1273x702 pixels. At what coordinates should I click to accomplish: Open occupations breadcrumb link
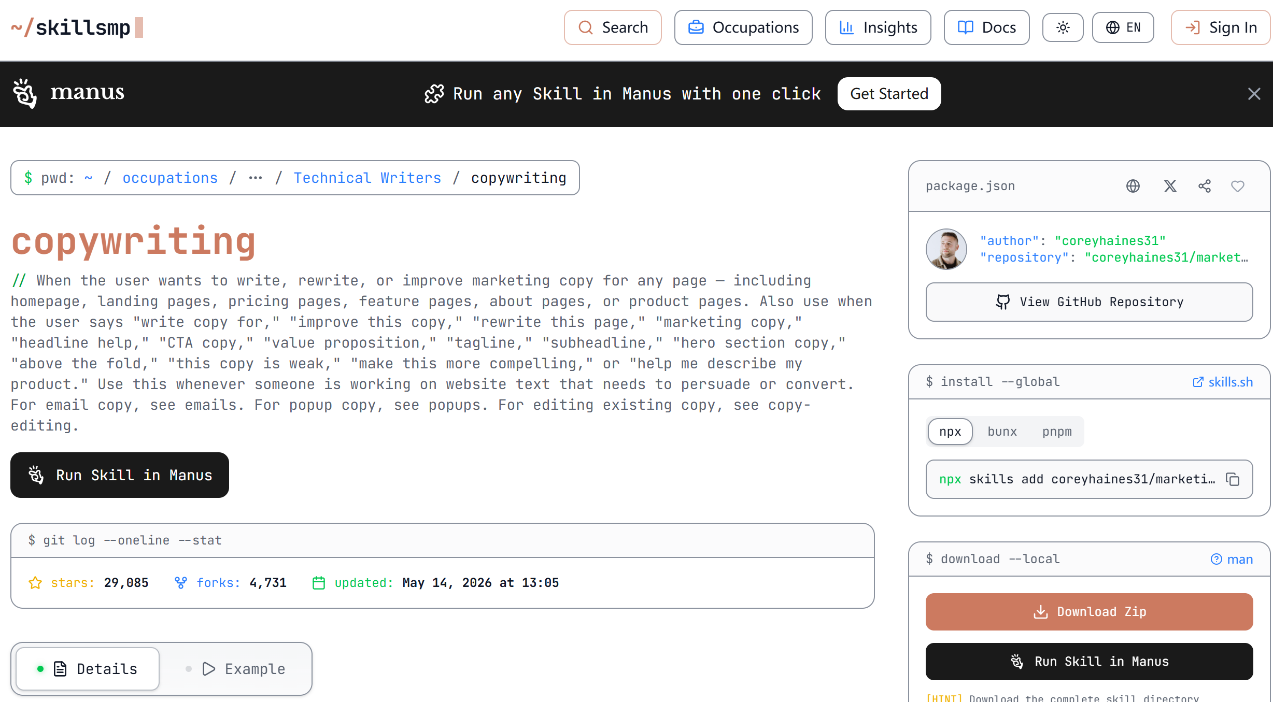click(170, 178)
